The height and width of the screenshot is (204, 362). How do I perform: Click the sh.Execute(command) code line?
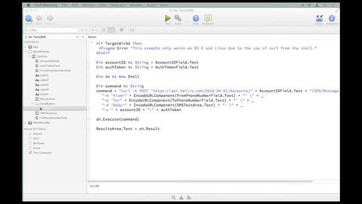[x=118, y=120]
